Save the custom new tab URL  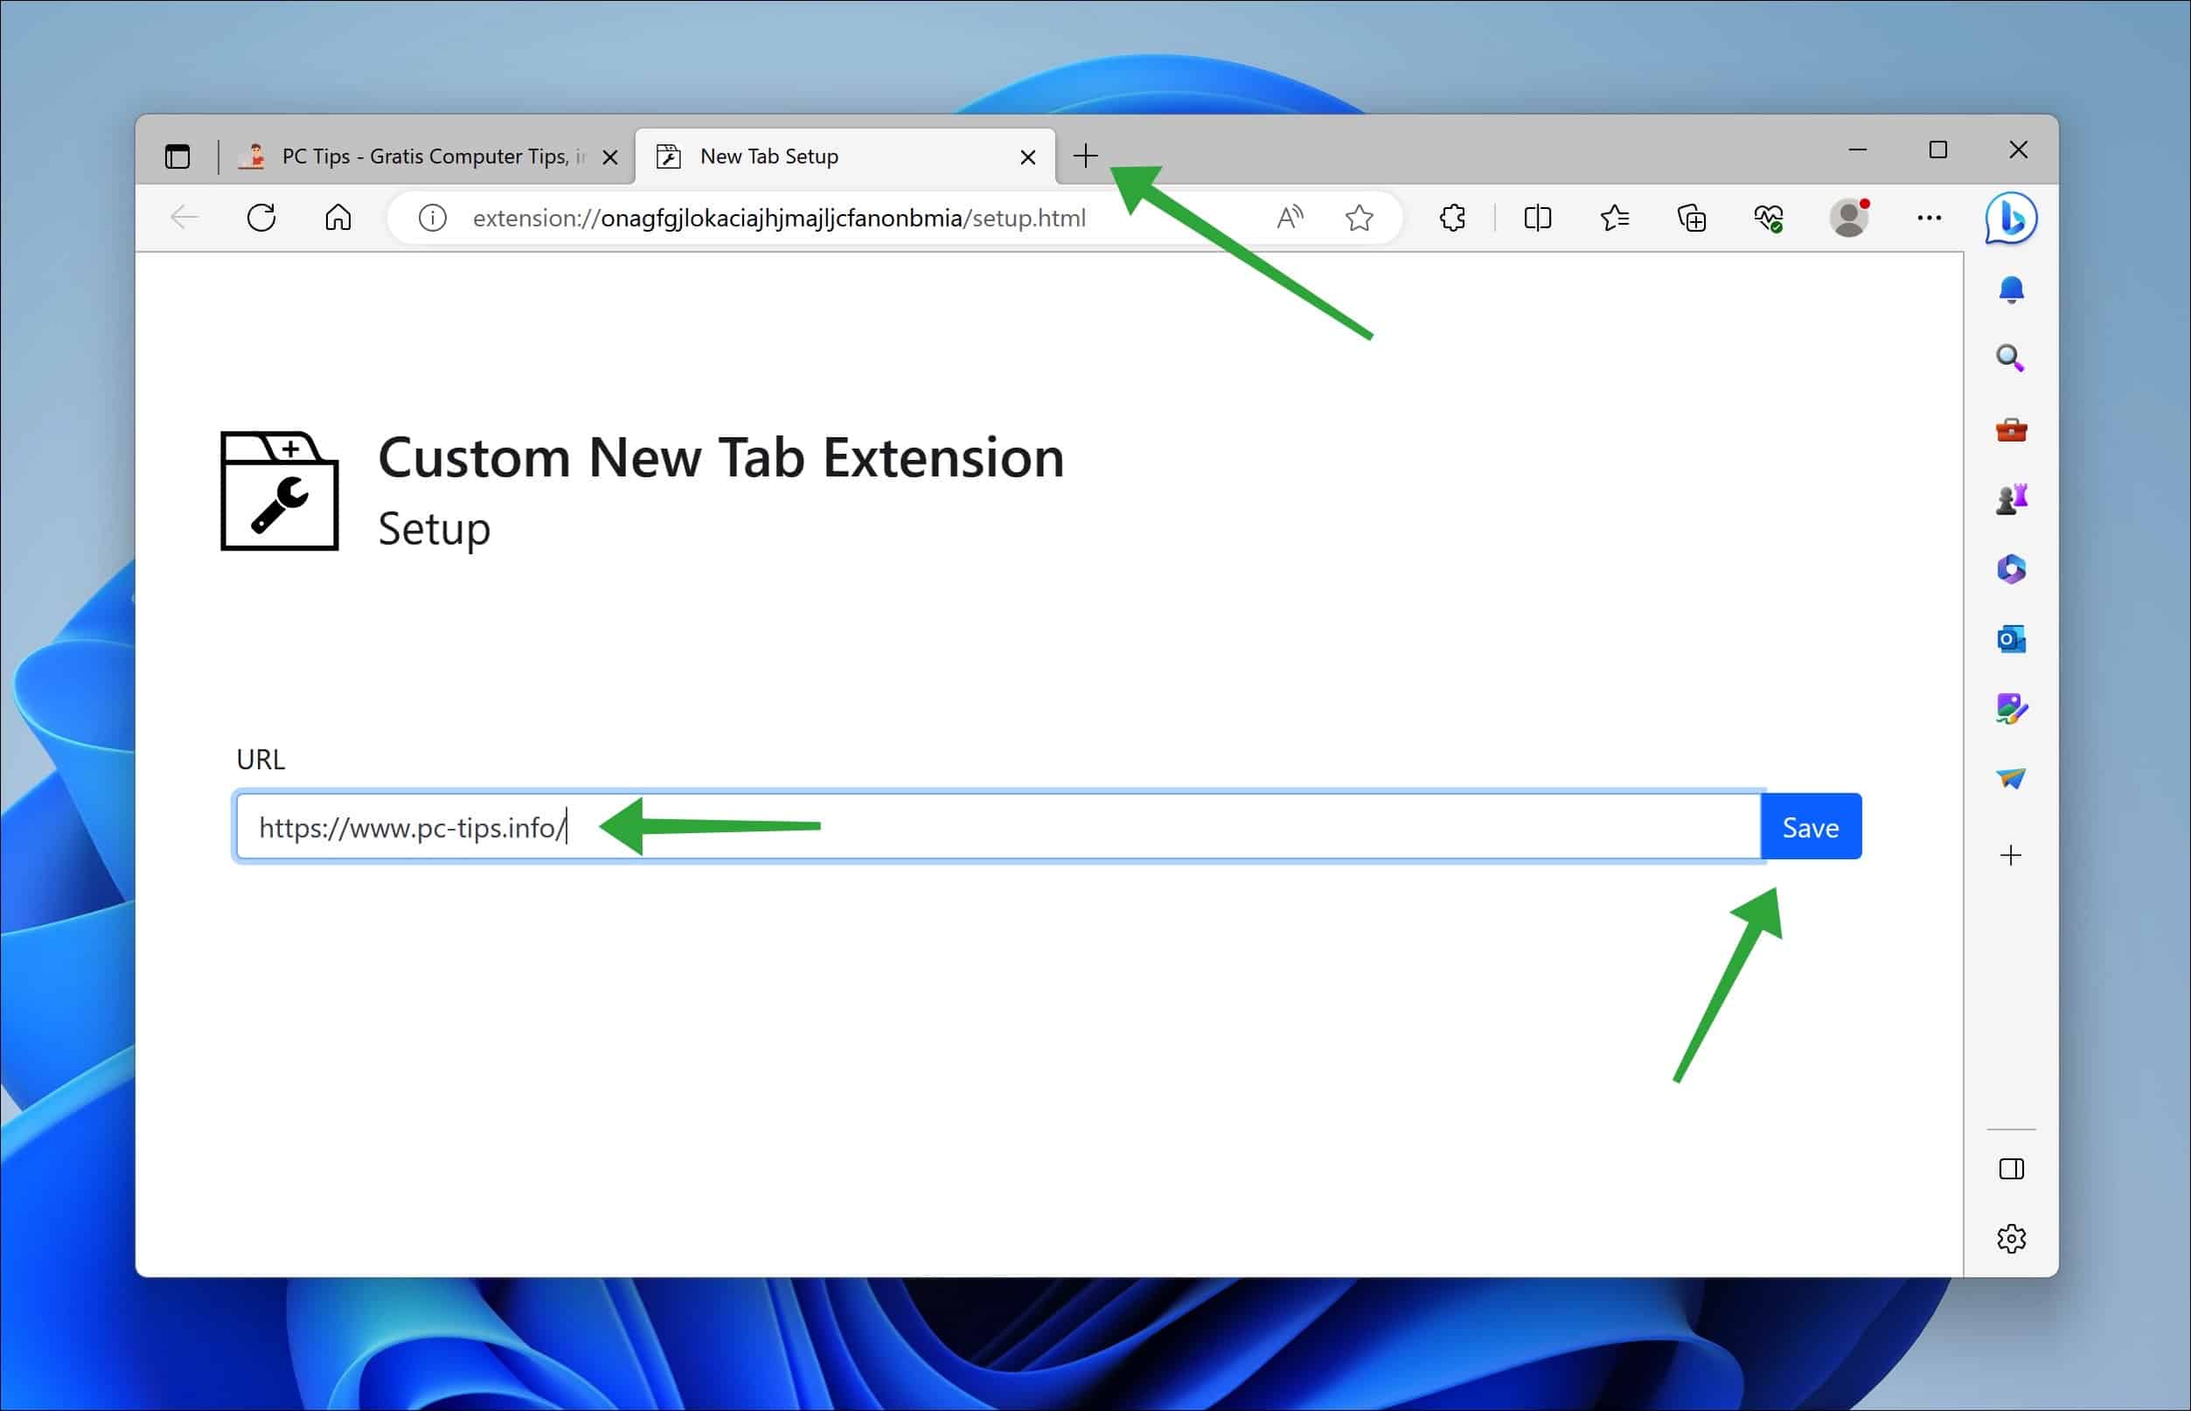pos(1810,825)
